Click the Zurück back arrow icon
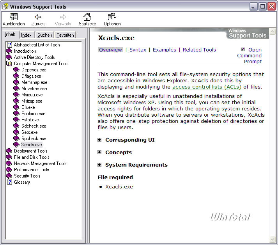The image size is (278, 245). point(38,17)
